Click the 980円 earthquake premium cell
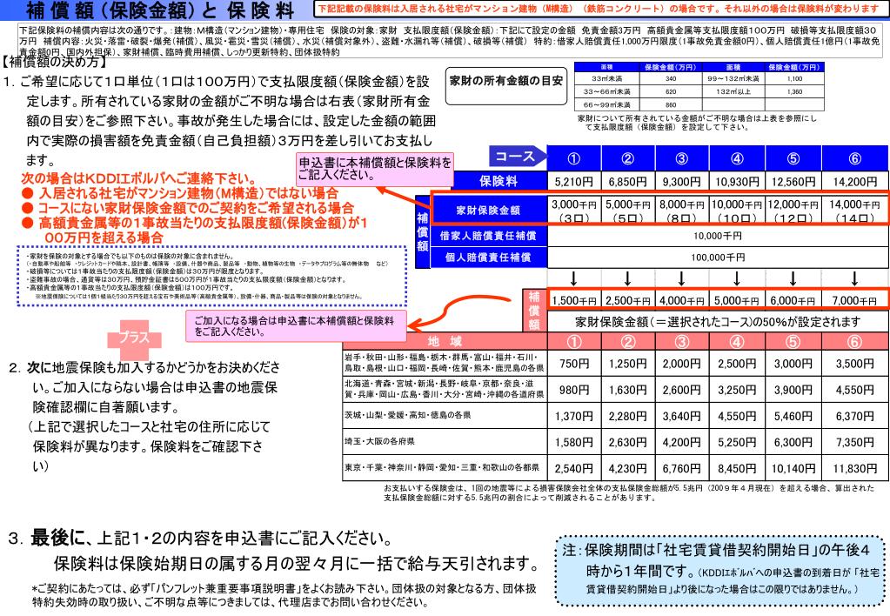Viewport: 890px width, 616px height. pyautogui.click(x=574, y=390)
